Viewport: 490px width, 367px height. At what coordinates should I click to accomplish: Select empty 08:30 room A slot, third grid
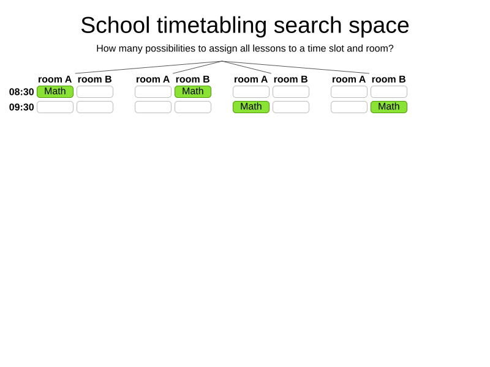(x=251, y=92)
